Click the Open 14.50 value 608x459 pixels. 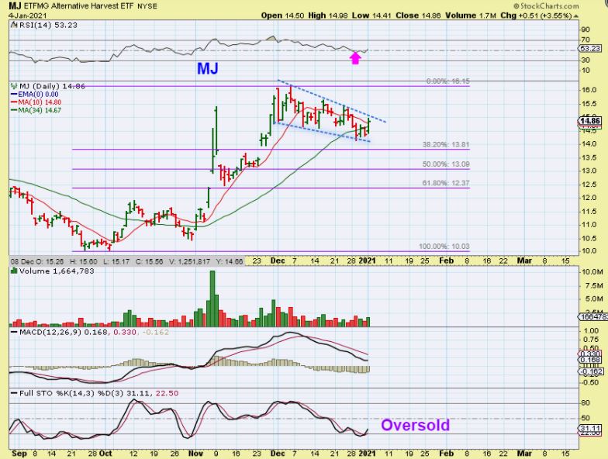click(x=283, y=16)
